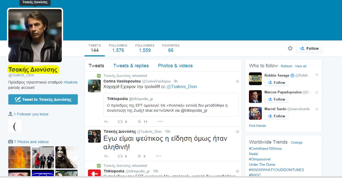Open the Nadal trend
Screen dimensions: 342x178
(253, 154)
